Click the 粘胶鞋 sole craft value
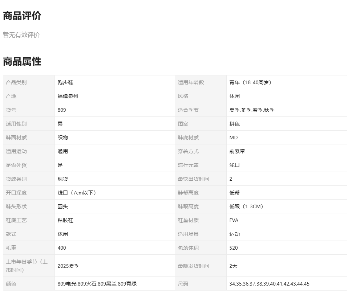Screen dimensions: 348x291 pos(65,220)
